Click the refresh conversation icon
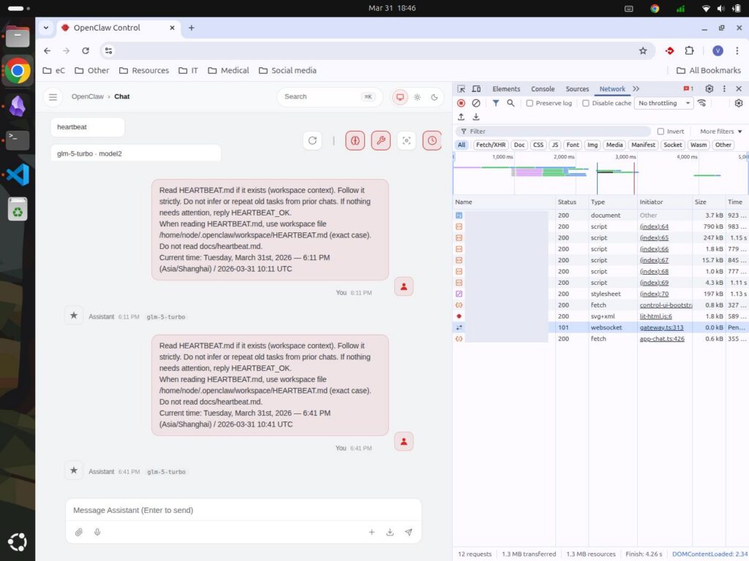Screen dimensions: 749x561 coord(312,141)
